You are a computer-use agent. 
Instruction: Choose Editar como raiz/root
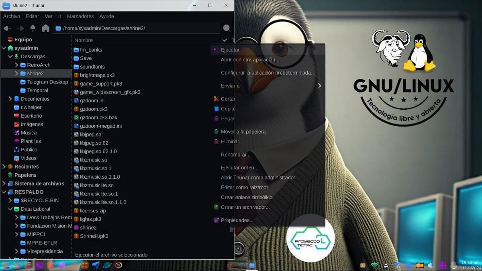point(268,187)
